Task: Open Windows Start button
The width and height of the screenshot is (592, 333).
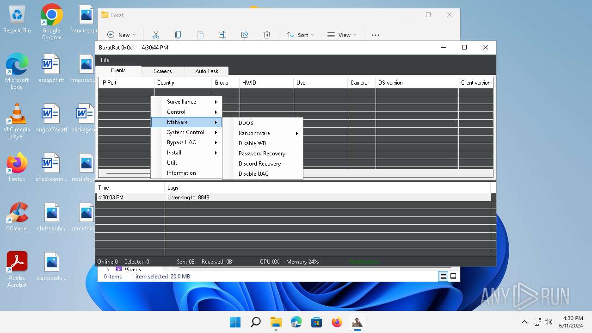Action: 235,322
